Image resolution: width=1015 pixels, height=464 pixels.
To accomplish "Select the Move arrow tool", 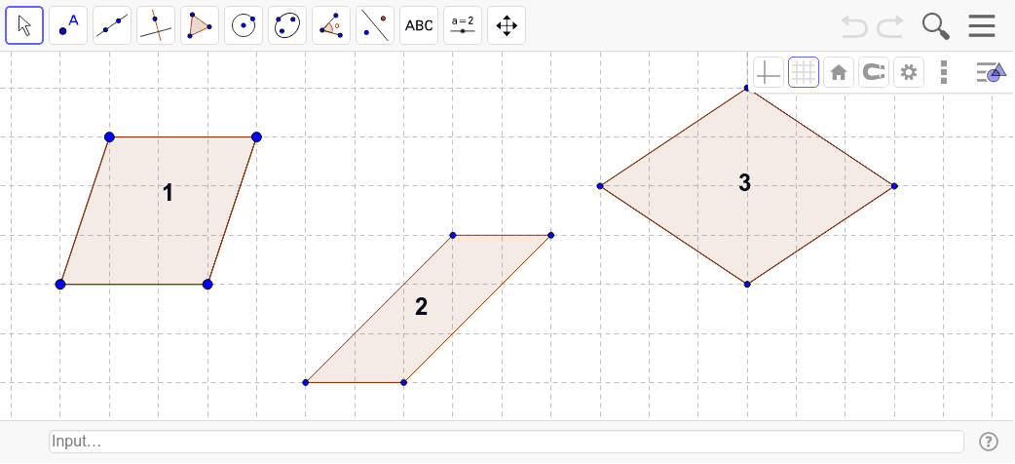I will 24,25.
